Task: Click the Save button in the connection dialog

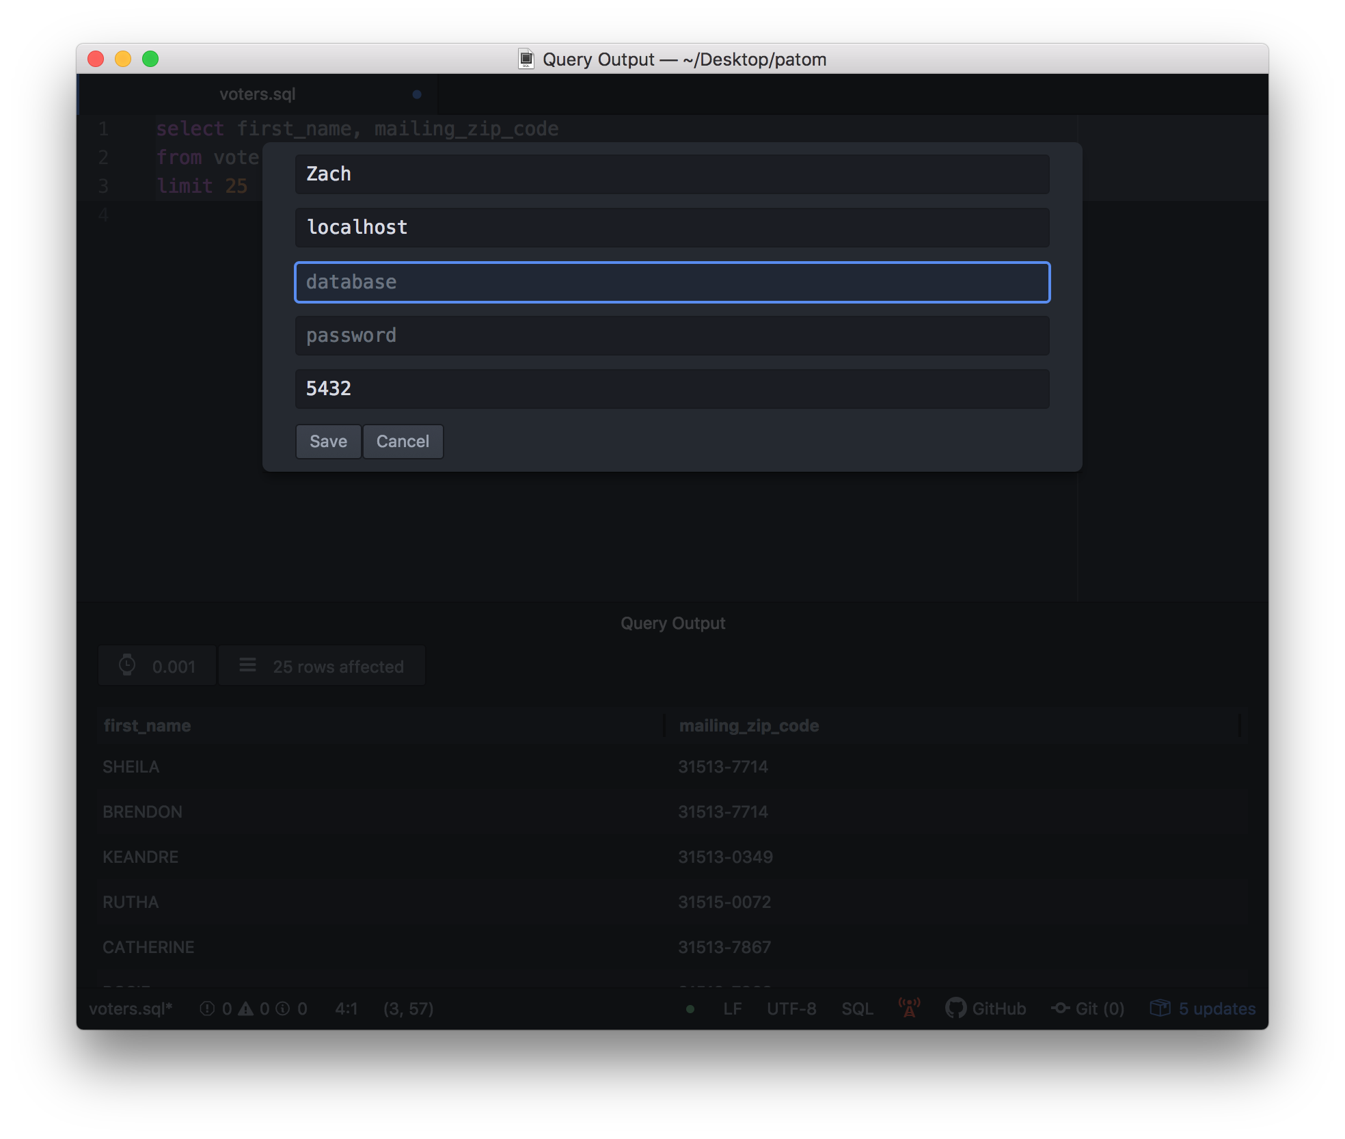Action: coord(328,442)
